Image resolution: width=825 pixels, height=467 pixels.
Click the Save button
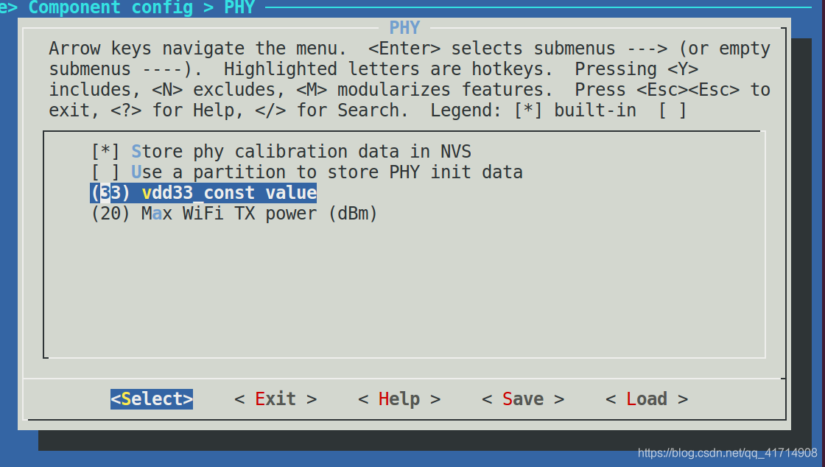(523, 398)
